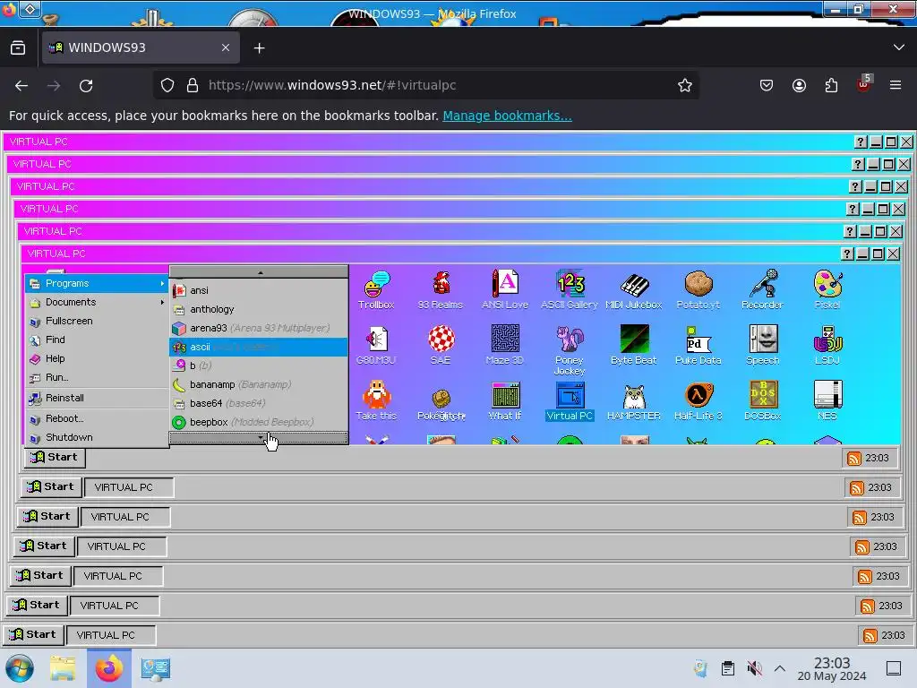The height and width of the screenshot is (688, 917).
Task: Open Firefox application hamburger menu
Action: click(x=896, y=85)
